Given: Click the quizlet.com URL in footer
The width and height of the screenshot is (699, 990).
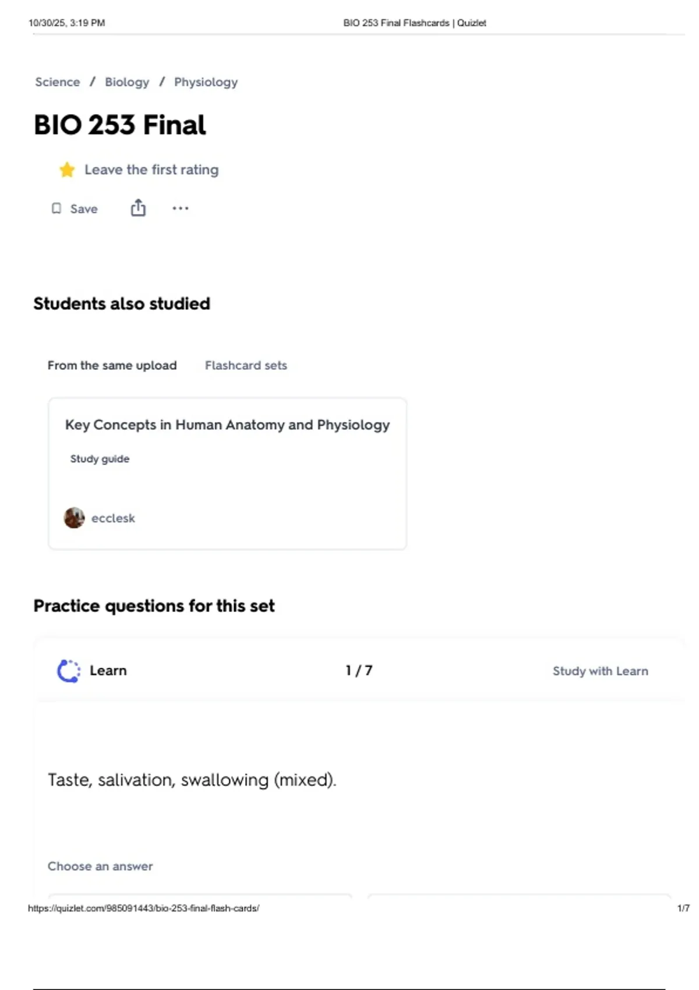Looking at the screenshot, I should point(143,908).
